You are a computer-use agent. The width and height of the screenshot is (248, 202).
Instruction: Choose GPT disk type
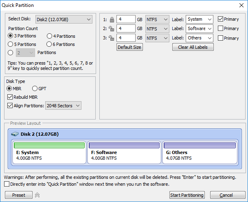click(x=39, y=89)
